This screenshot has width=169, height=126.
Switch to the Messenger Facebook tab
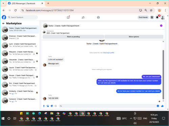[x=25, y=3]
